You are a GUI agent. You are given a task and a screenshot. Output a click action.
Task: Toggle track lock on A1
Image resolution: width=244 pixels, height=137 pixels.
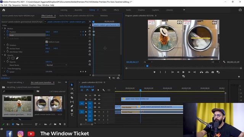tap(86, 112)
